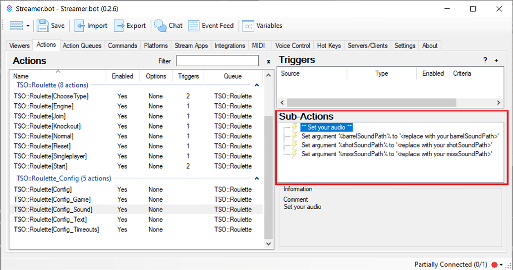Select the Set argument %missSoundPath% sub-action
Image resolution: width=513 pixels, height=270 pixels.
(397, 154)
